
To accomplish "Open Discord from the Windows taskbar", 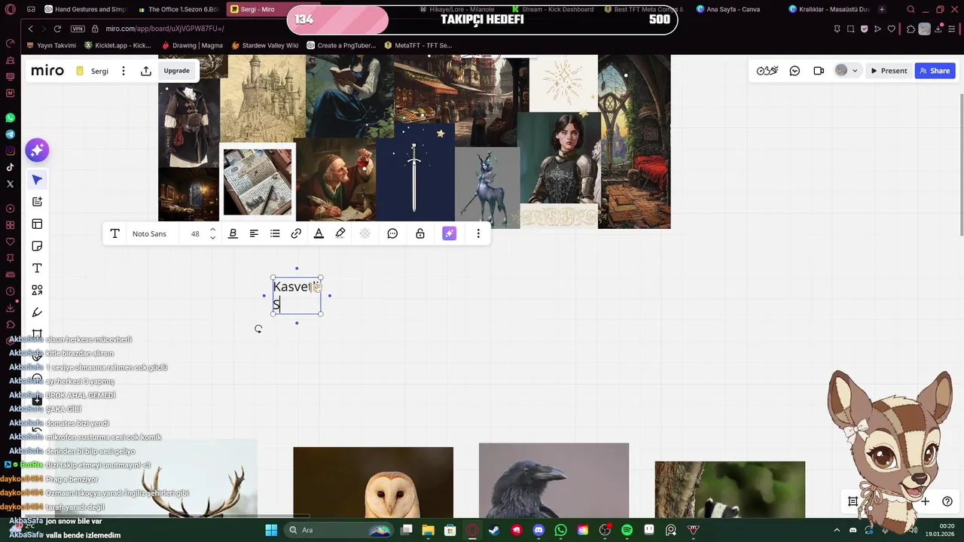I will pos(538,530).
